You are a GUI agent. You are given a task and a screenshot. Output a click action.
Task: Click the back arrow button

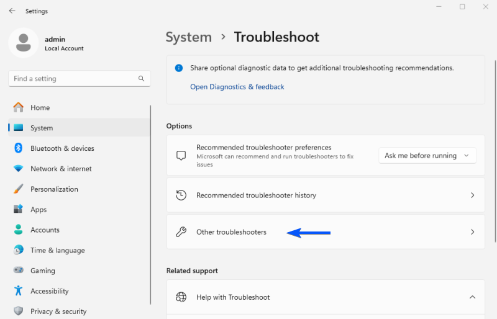(12, 11)
